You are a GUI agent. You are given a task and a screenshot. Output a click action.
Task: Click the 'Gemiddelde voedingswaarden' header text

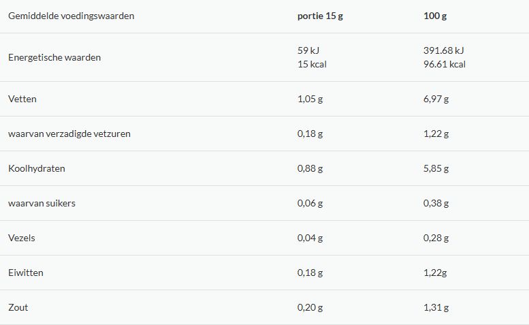pos(71,16)
